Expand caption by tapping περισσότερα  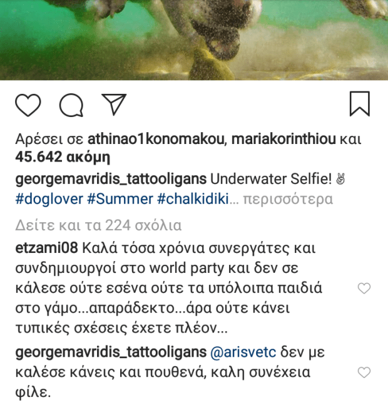pos(288,199)
